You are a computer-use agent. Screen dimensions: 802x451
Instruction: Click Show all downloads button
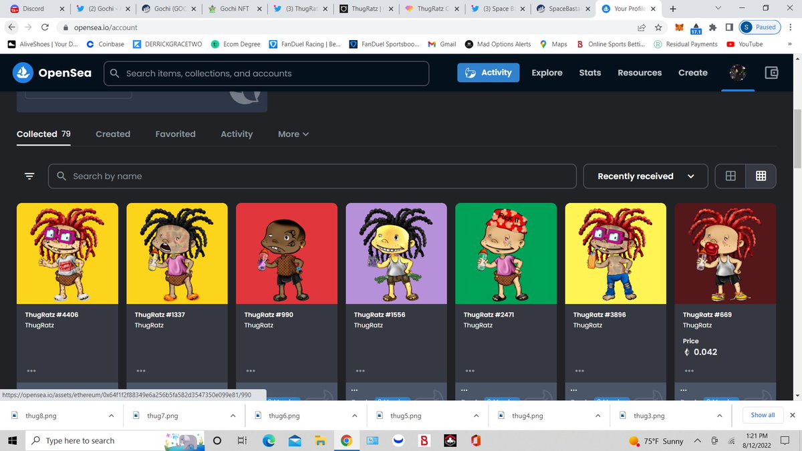click(763, 415)
